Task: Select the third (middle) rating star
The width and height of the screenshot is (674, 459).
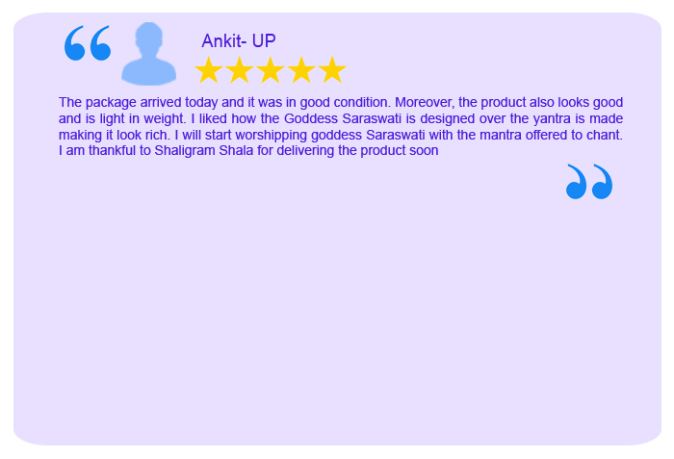Action: (271, 70)
